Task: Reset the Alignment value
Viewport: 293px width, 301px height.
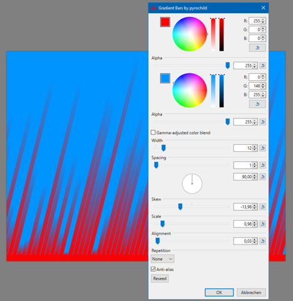Action: 262,241
